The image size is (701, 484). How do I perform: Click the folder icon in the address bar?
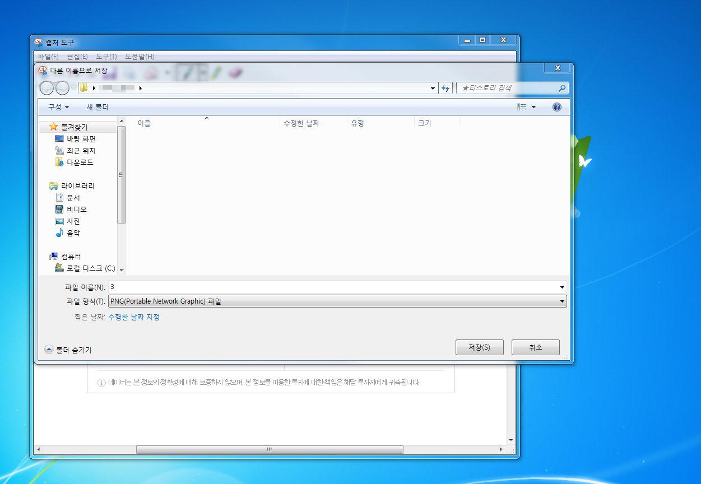tap(83, 88)
